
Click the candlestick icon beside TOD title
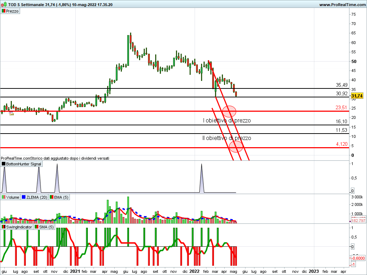click(4, 5)
